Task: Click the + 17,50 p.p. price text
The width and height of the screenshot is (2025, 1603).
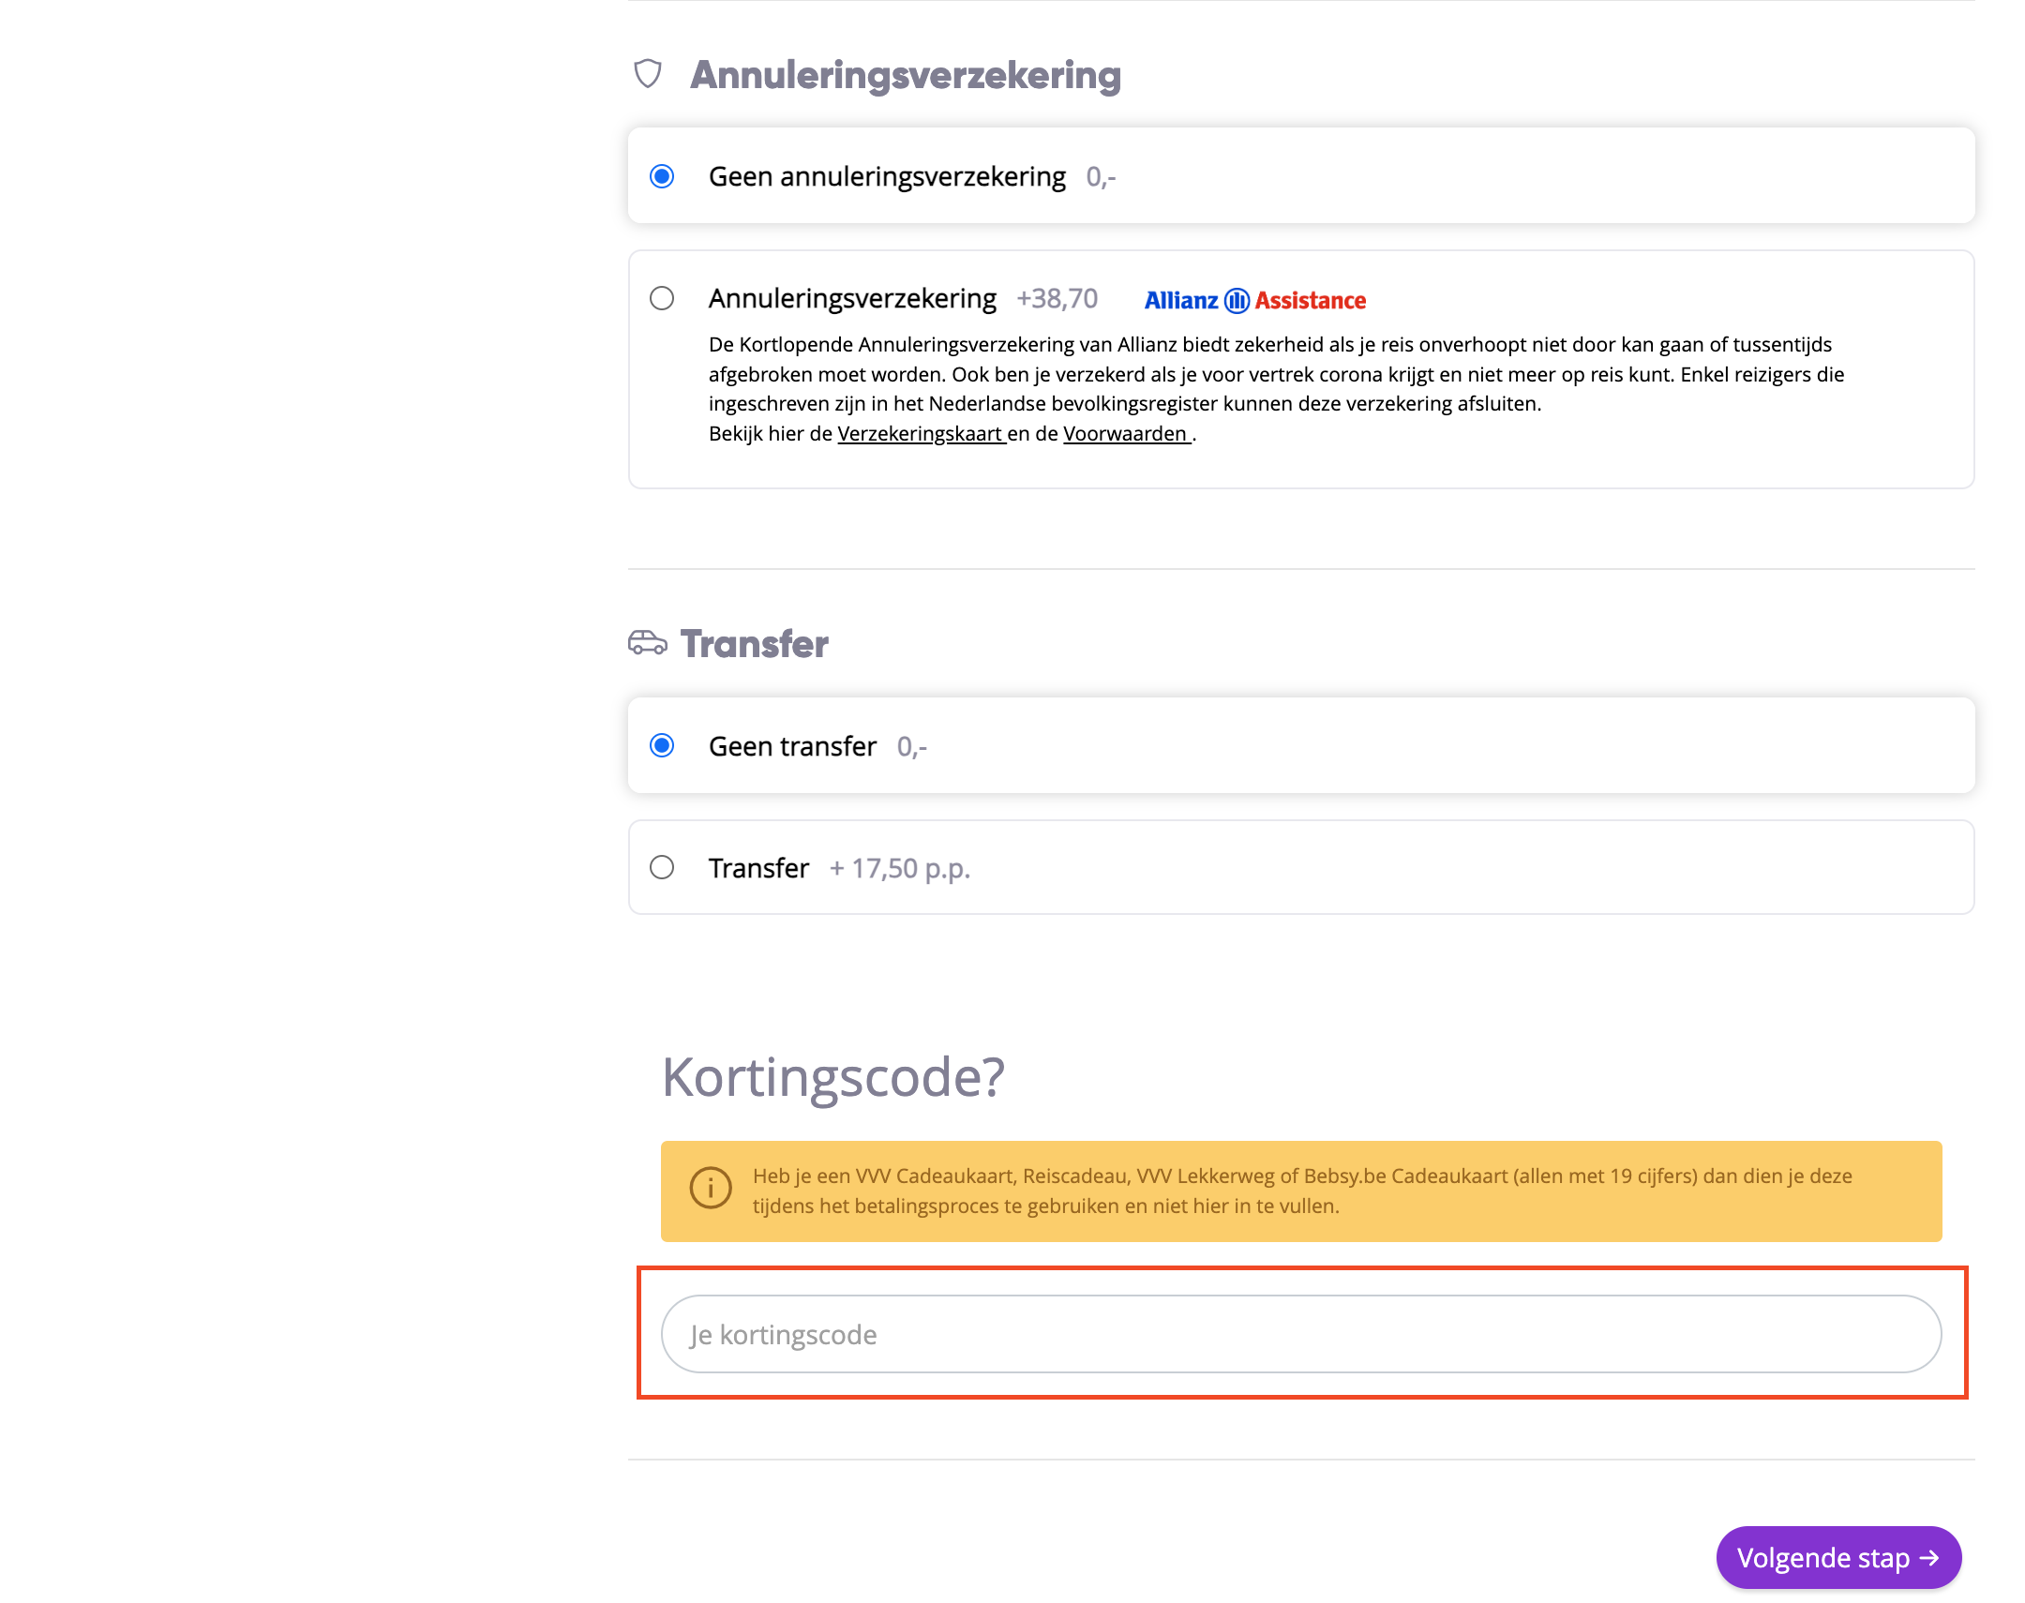Action: pyautogui.click(x=899, y=868)
